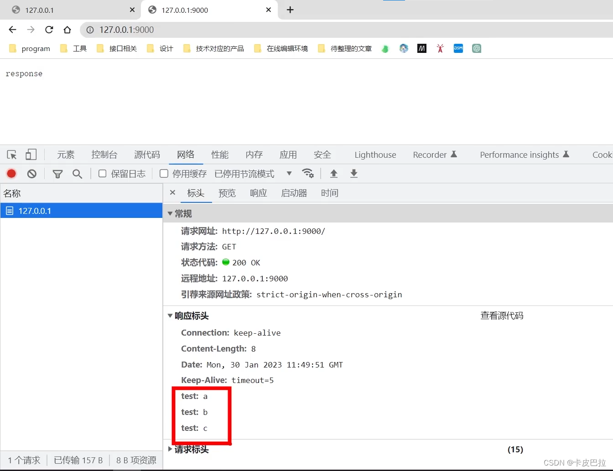Viewport: 613px width, 471px height.
Task: Open the 在线编辑环境 bookmark folder
Action: (x=281, y=48)
